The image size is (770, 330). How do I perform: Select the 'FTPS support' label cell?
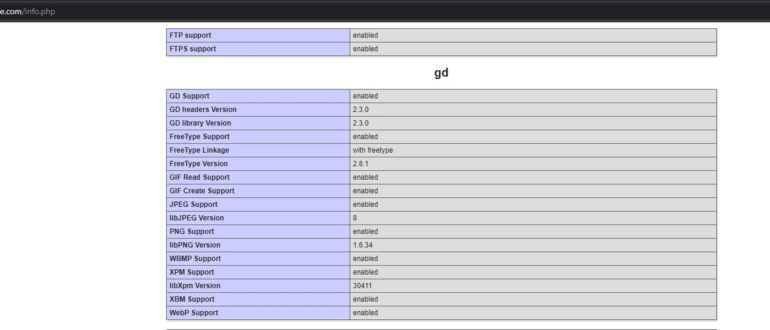258,49
